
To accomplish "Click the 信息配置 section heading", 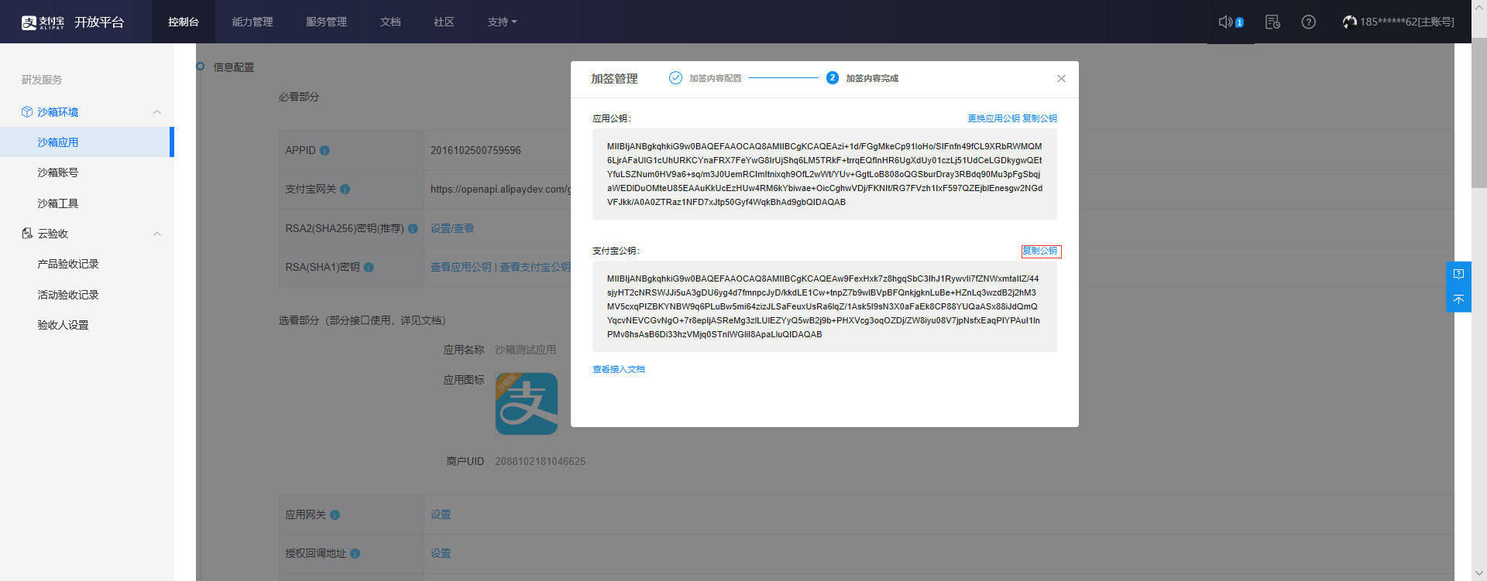I will tap(234, 67).
